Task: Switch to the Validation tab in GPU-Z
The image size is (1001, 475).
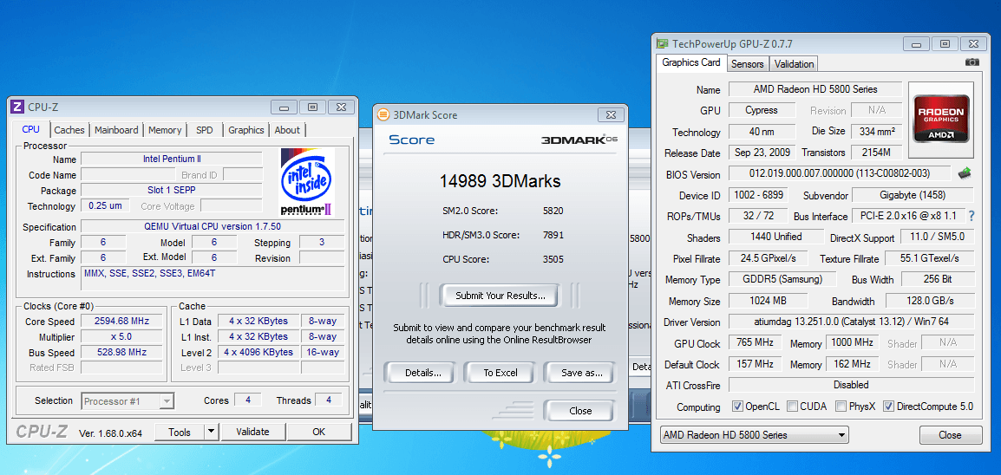Action: [794, 64]
